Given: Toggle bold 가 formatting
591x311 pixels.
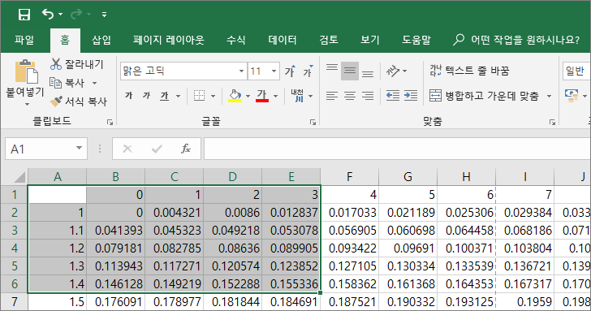Looking at the screenshot, I should pos(128,96).
